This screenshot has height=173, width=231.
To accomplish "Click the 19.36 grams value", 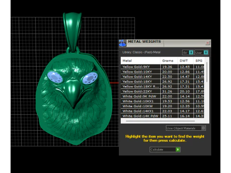I will [x=167, y=67].
